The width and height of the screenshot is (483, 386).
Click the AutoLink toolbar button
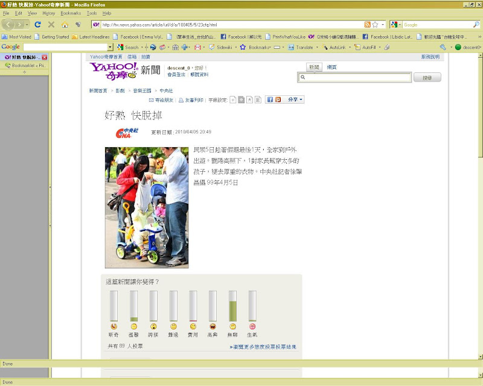pos(334,47)
